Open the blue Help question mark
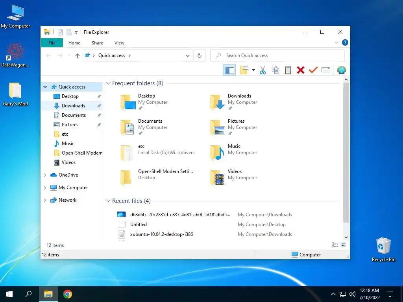Screen dimensions: 403x302 pos(345,42)
